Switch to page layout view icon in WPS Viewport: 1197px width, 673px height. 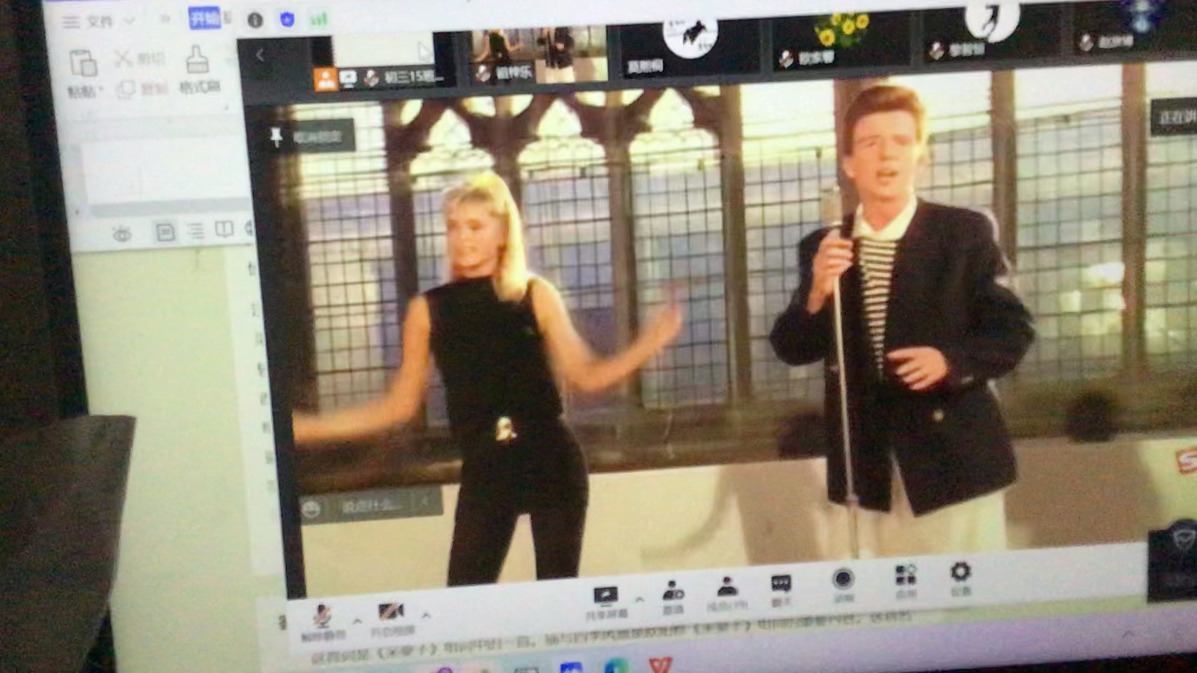pos(165,232)
